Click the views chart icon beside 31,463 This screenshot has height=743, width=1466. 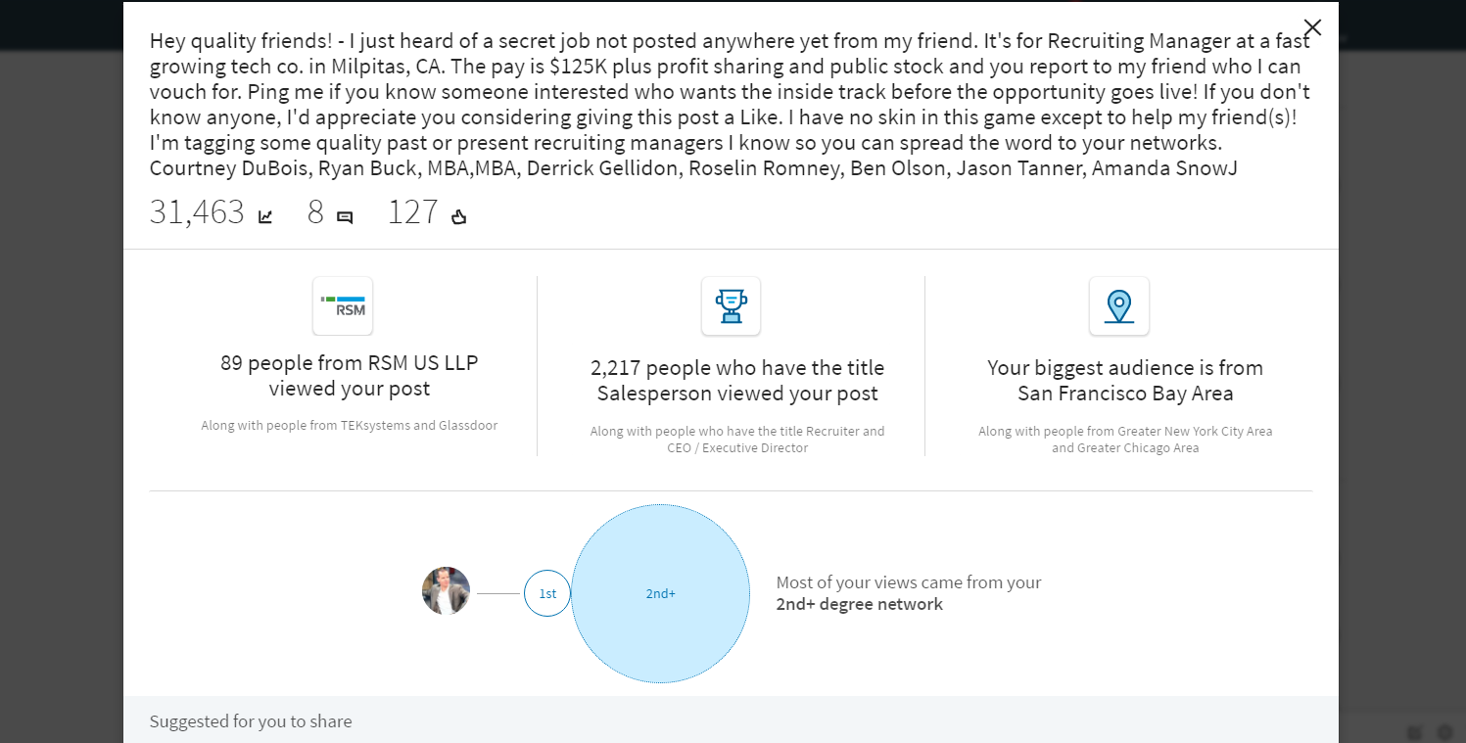tap(265, 216)
